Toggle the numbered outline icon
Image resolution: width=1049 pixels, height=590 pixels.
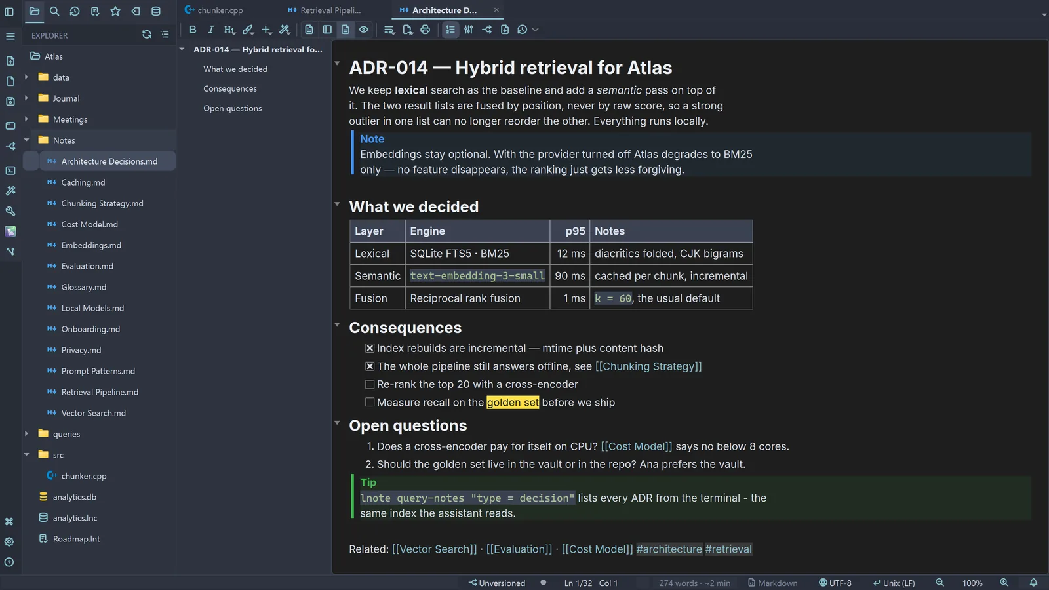click(x=450, y=29)
